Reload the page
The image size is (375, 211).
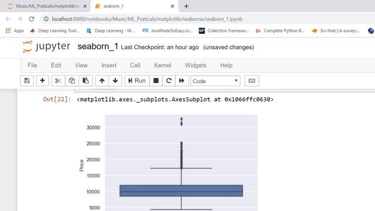[32, 19]
